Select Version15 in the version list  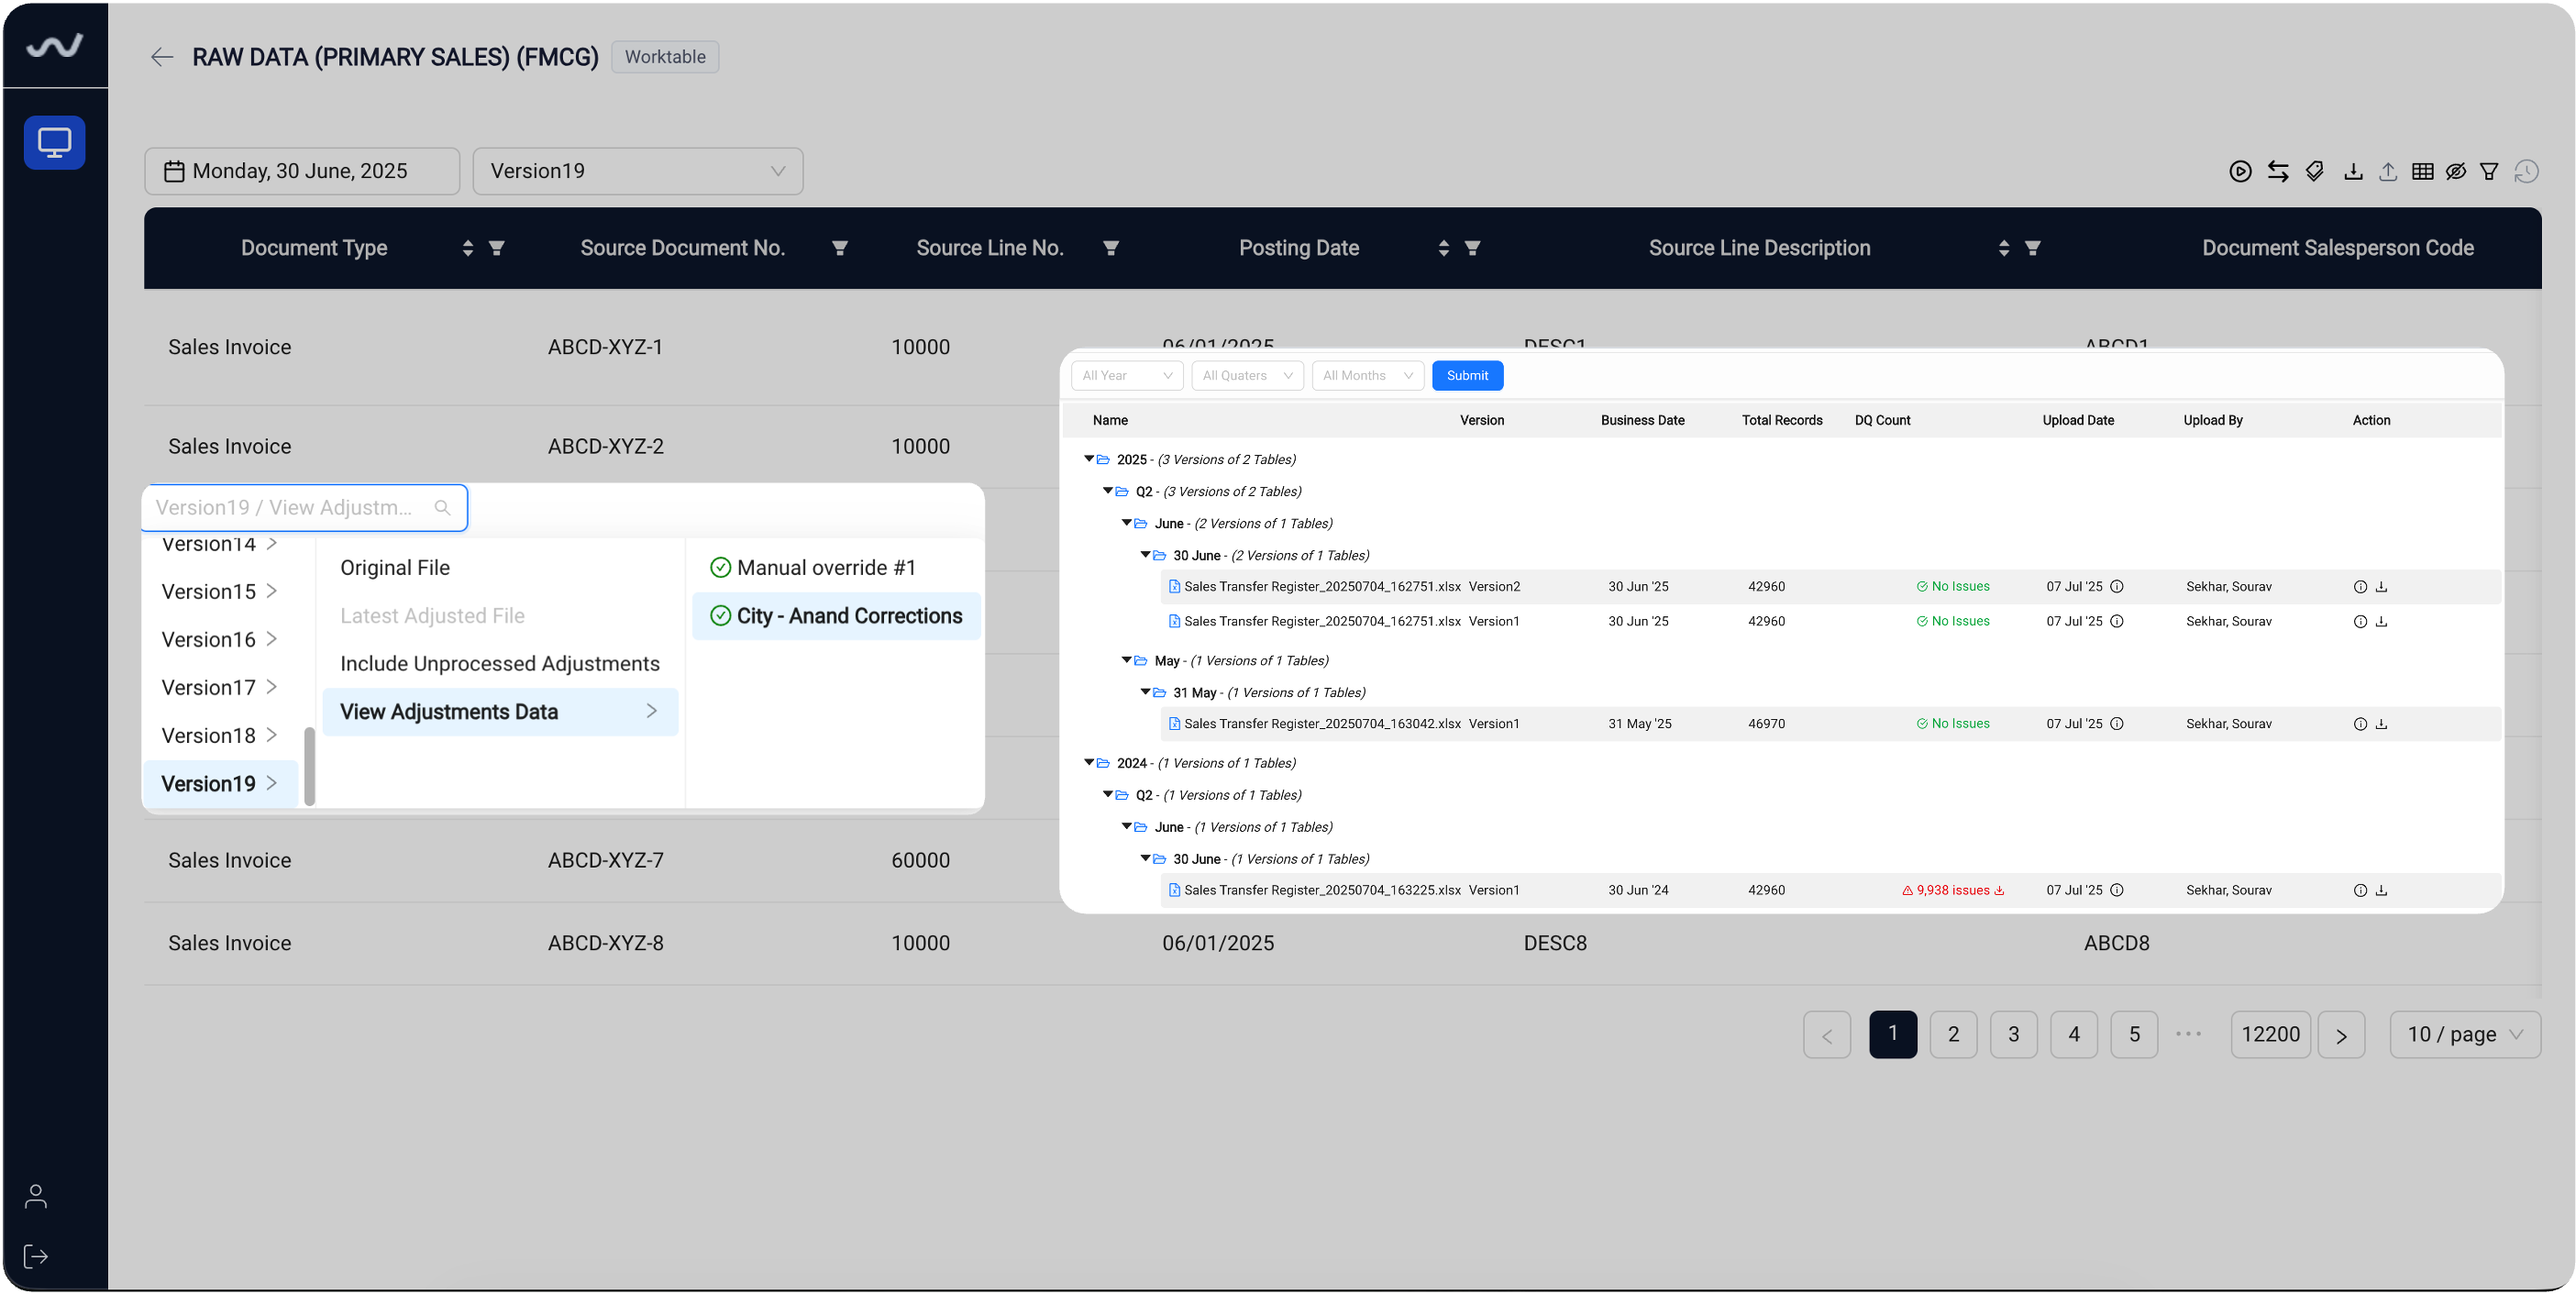[x=220, y=592]
